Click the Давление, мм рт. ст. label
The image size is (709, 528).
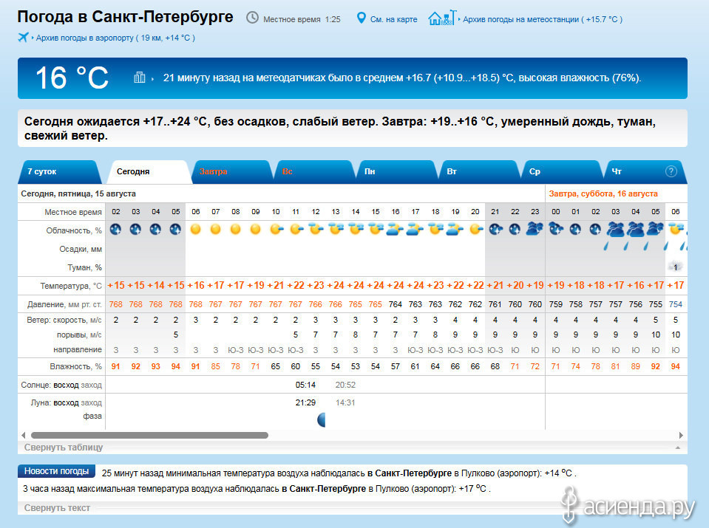click(x=64, y=305)
